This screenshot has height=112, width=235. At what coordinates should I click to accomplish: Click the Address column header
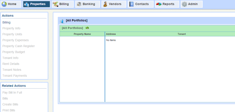point(111,34)
